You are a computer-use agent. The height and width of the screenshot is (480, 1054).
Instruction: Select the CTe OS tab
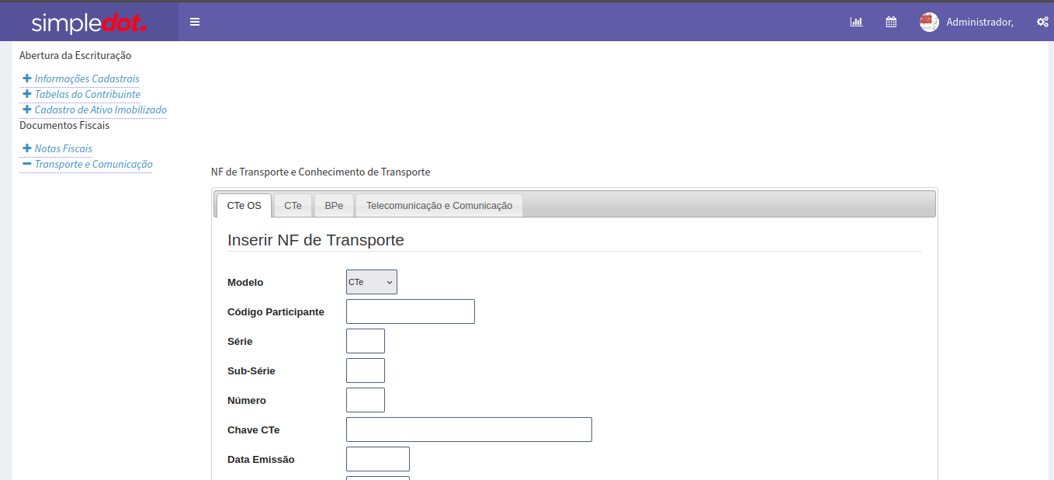pos(244,206)
